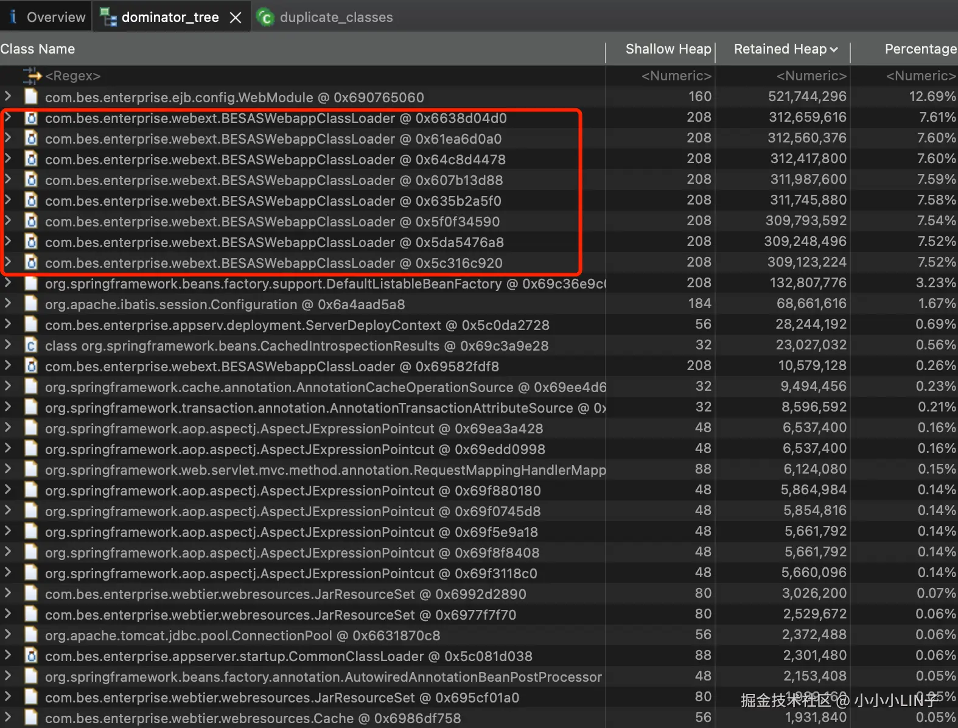Click the Numeric filter under Shallow Heap
The height and width of the screenshot is (728, 958).
tap(676, 76)
